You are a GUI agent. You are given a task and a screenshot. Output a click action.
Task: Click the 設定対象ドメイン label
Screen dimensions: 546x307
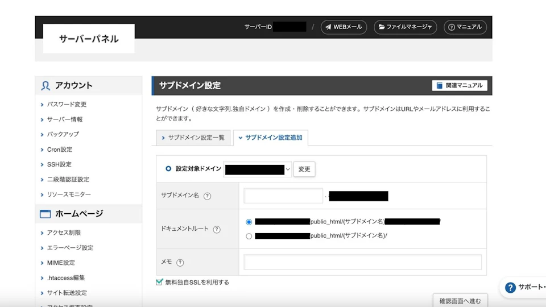coord(198,169)
